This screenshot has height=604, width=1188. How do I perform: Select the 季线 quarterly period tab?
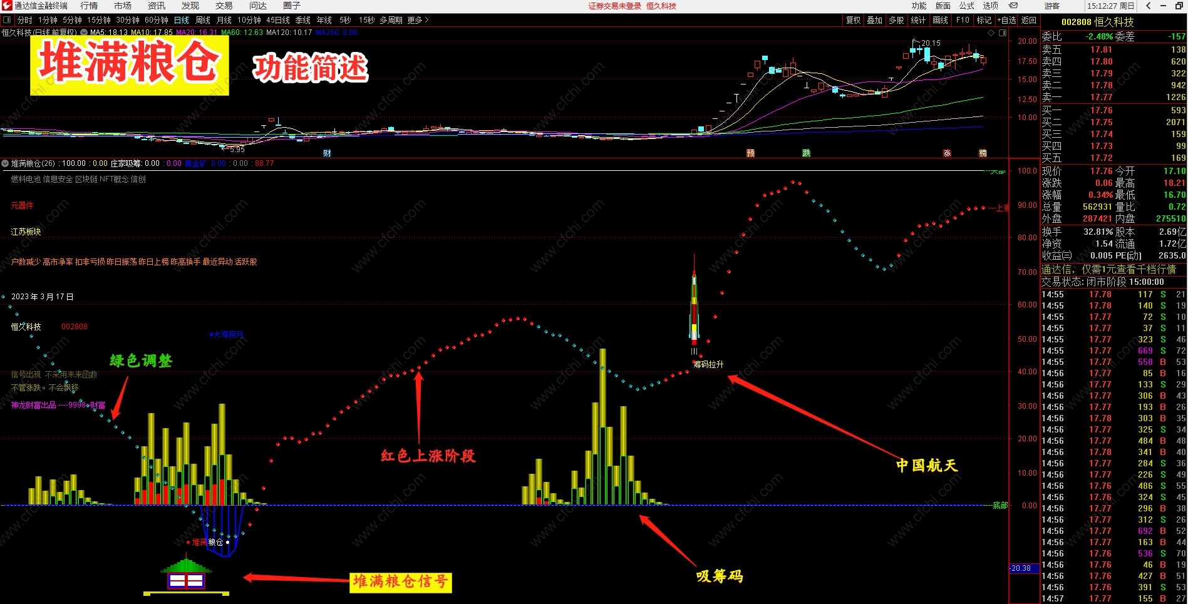tap(303, 20)
